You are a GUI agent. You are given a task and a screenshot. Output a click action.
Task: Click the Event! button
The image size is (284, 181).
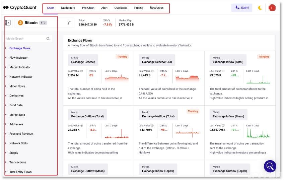tap(242, 8)
